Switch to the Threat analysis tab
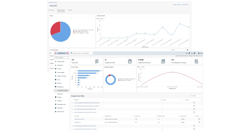The width and height of the screenshot is (251, 133). click(61, 10)
